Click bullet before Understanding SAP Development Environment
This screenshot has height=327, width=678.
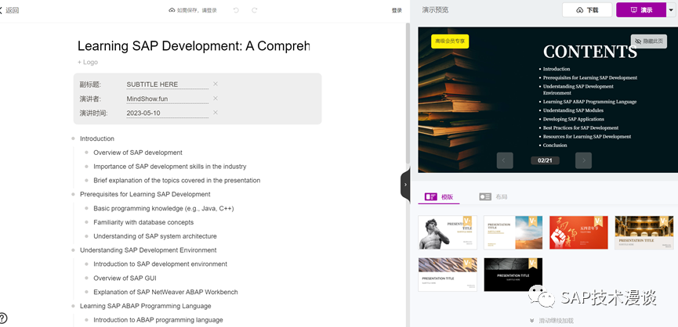tap(73, 250)
